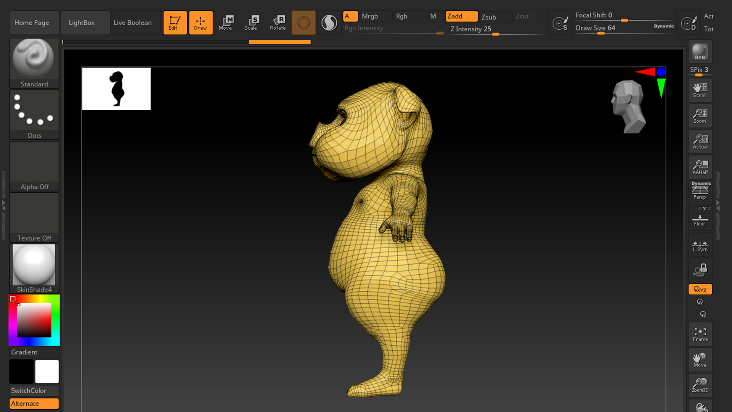
Task: Click the Move view icon
Action: point(700,360)
